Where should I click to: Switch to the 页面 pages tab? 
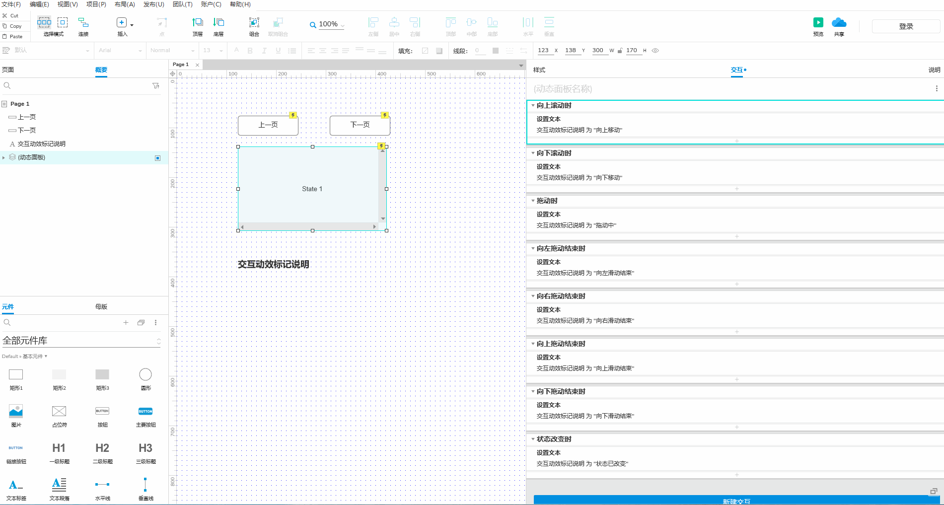click(8, 70)
